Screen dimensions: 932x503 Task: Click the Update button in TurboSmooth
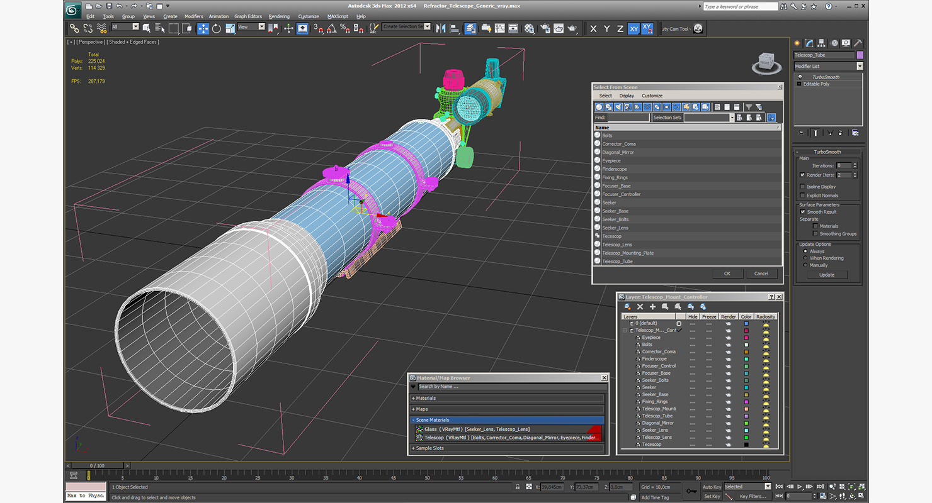click(827, 275)
